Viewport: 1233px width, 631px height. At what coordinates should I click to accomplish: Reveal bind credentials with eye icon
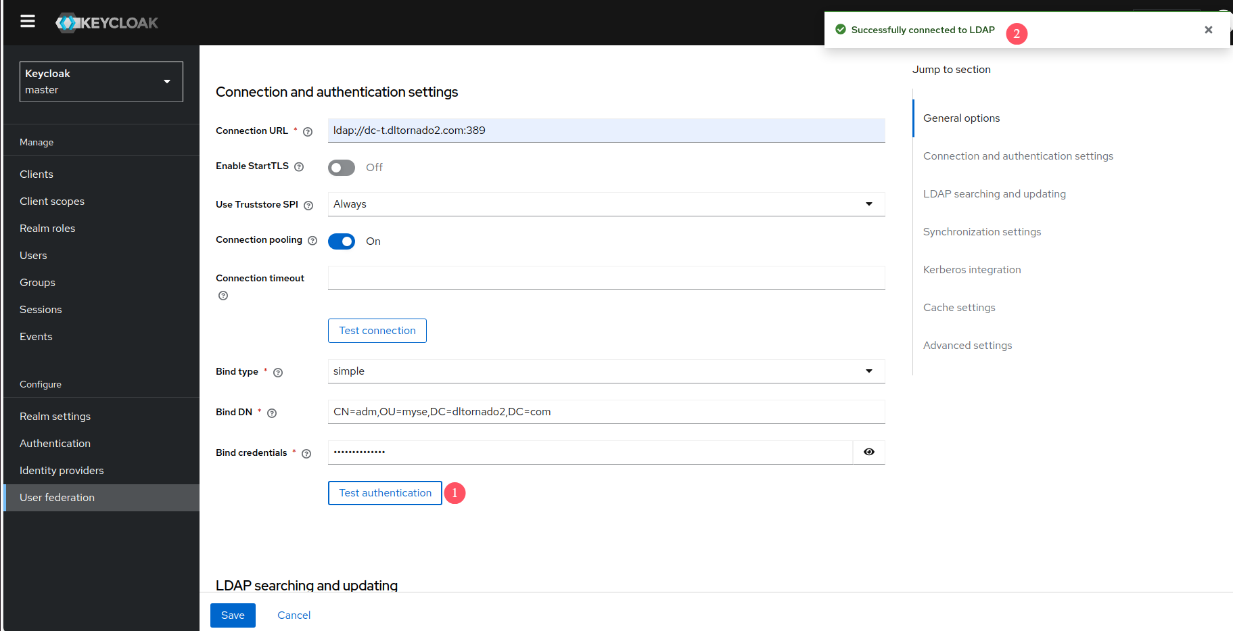(x=869, y=452)
